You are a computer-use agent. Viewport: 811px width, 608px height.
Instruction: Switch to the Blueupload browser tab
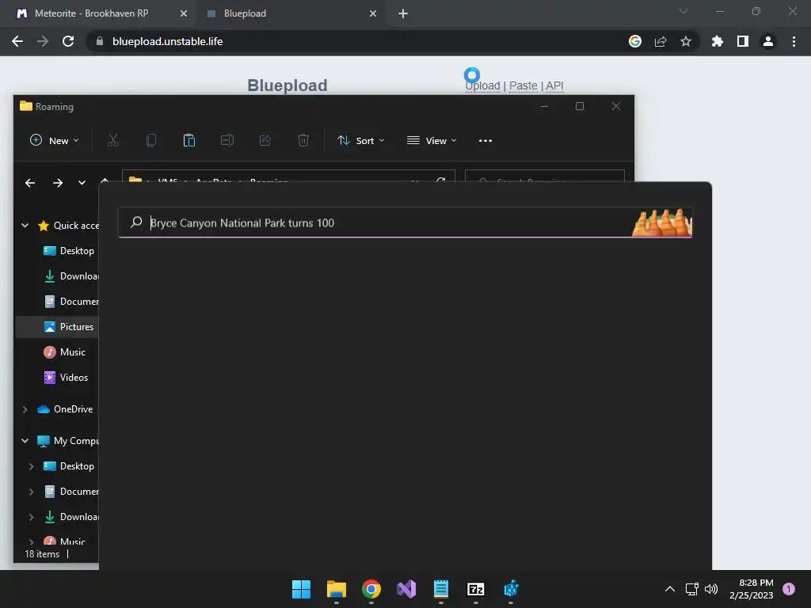coord(246,13)
